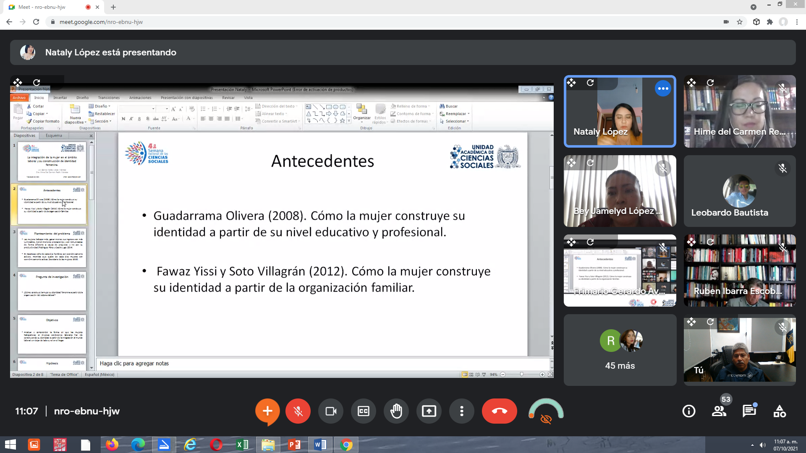Open Opera from the taskbar
Screen dimensions: 806x453
(216, 445)
